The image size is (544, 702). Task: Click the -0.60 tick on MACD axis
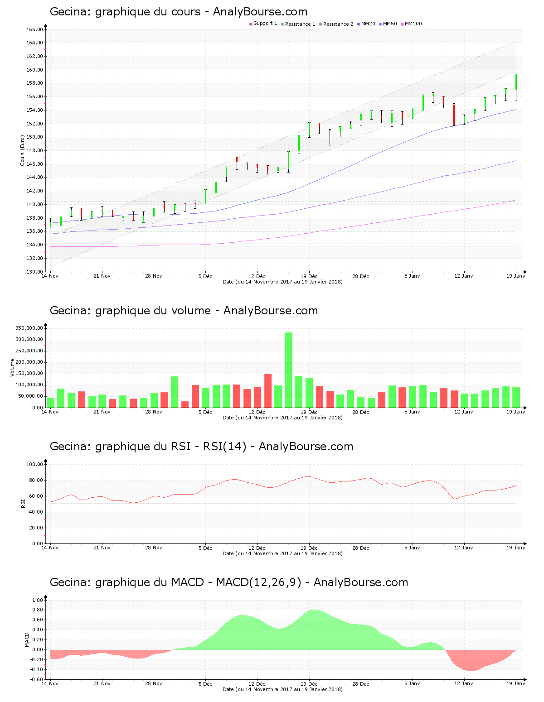[x=36, y=679]
